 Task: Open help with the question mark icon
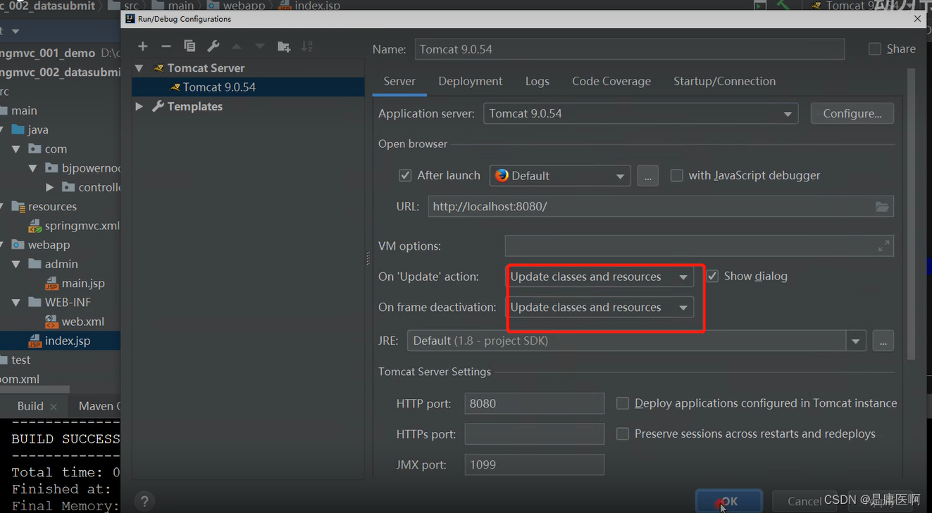coord(144,501)
